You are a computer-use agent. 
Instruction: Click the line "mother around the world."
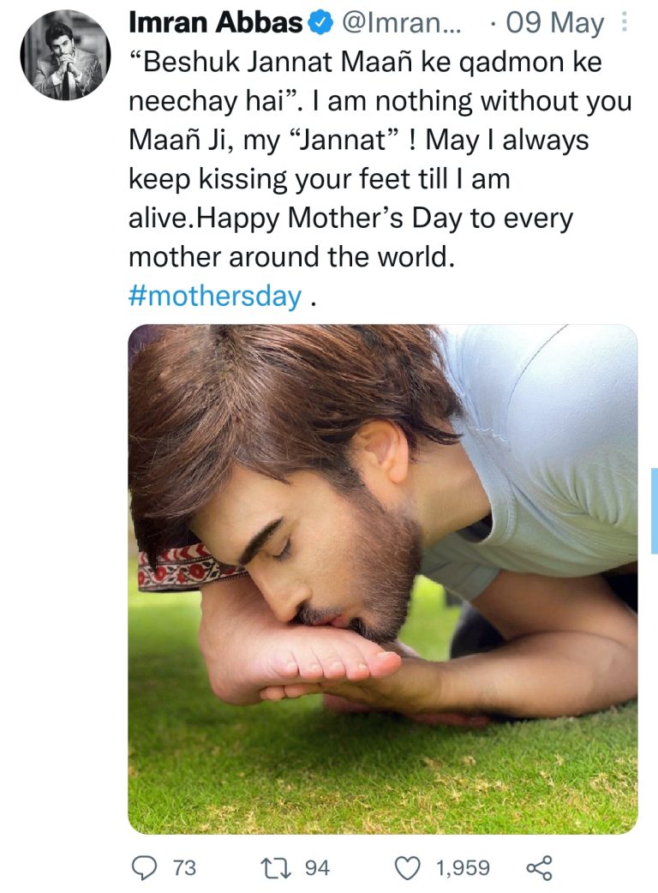tap(292, 257)
